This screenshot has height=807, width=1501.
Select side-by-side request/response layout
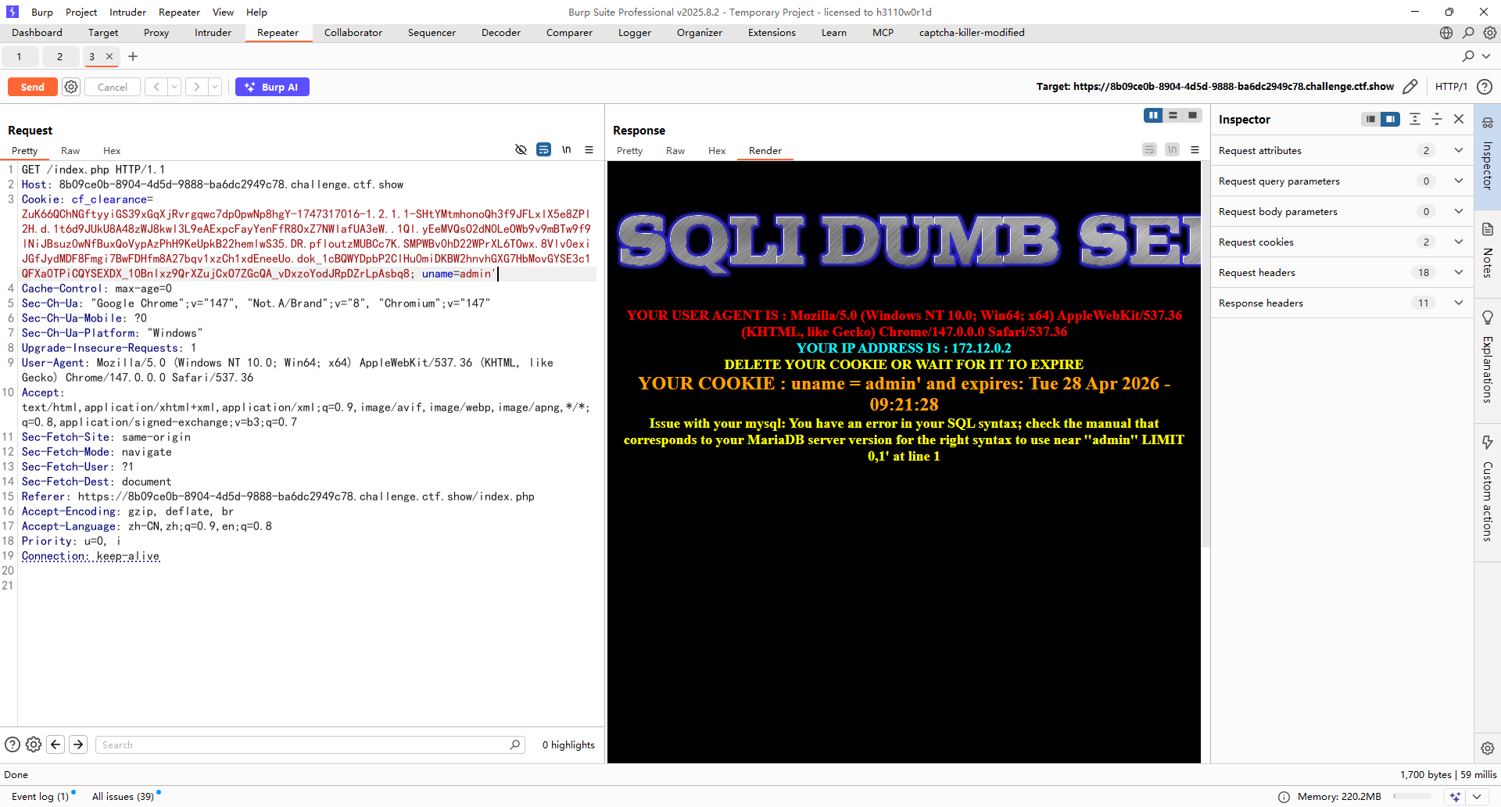1153,116
